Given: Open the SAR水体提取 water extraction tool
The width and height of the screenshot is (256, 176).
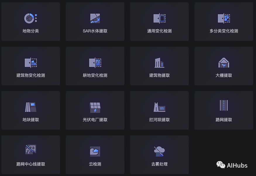Looking at the screenshot, I should pyautogui.click(x=95, y=18).
